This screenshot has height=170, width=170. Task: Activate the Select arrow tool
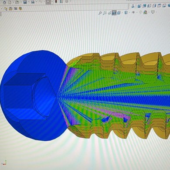[48, 2]
